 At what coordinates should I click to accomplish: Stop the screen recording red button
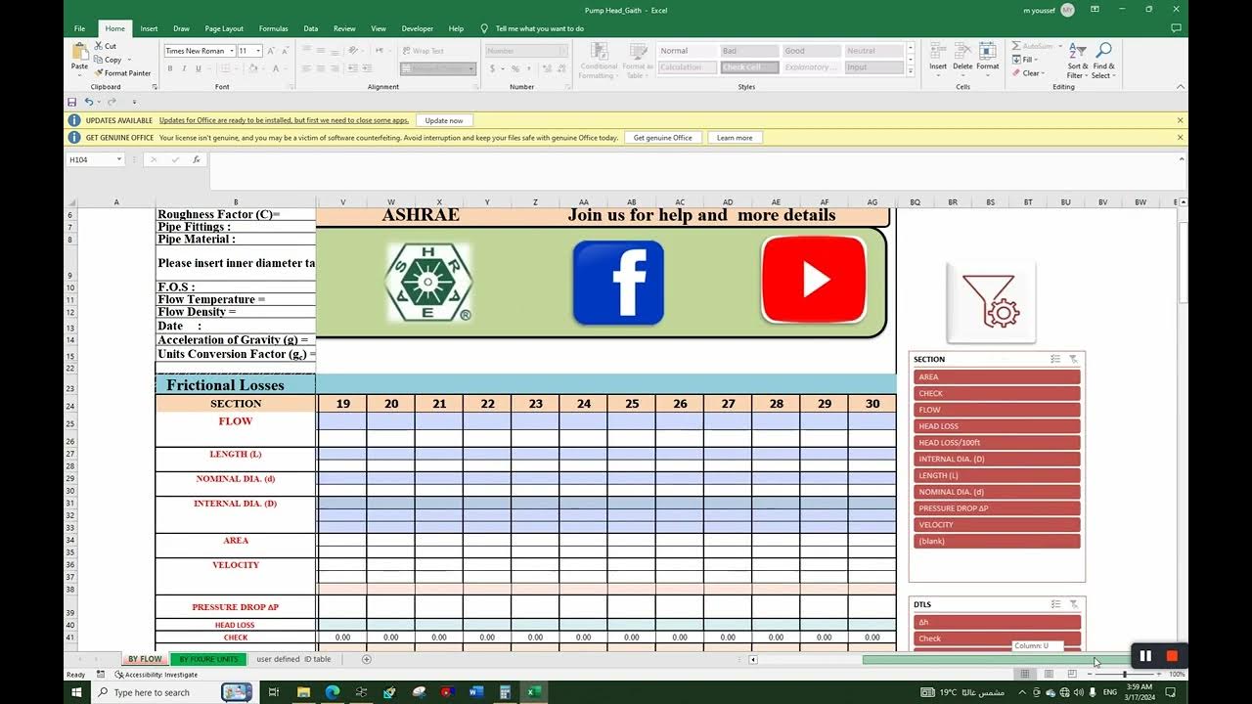point(1172,656)
